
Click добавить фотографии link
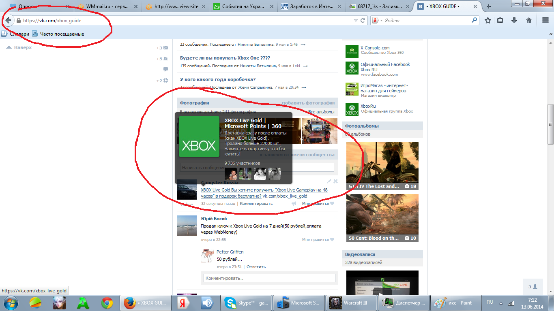(308, 103)
